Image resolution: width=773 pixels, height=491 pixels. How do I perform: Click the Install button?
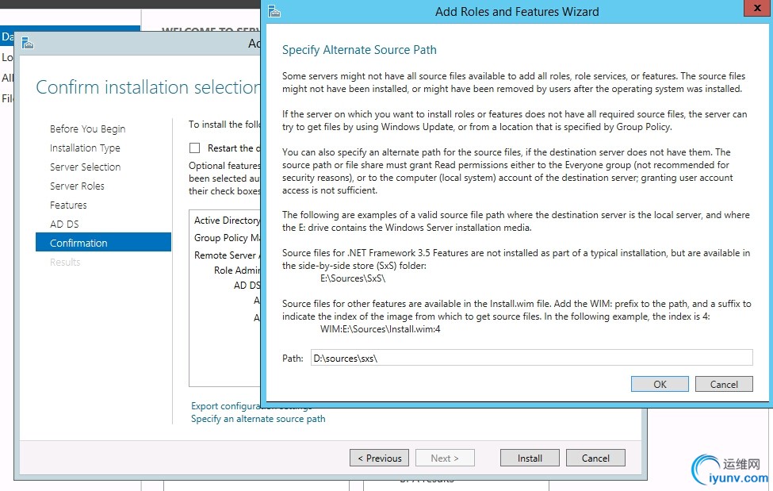point(530,458)
